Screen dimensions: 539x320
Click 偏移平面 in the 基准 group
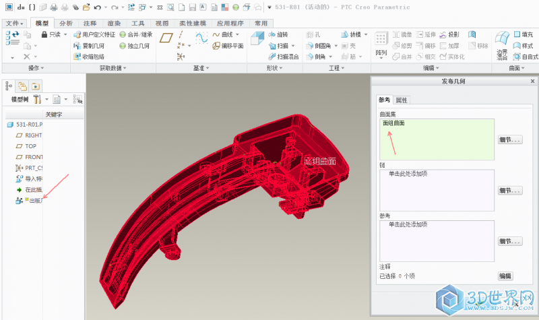coord(228,46)
